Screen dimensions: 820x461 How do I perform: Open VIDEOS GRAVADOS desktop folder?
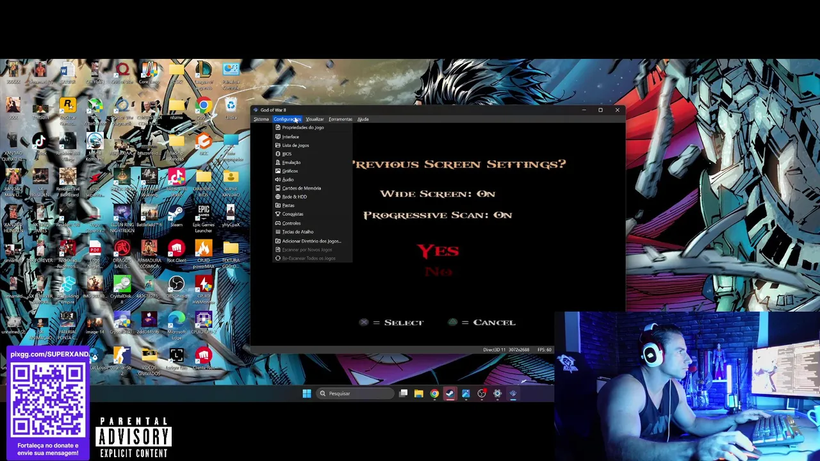tap(149, 361)
